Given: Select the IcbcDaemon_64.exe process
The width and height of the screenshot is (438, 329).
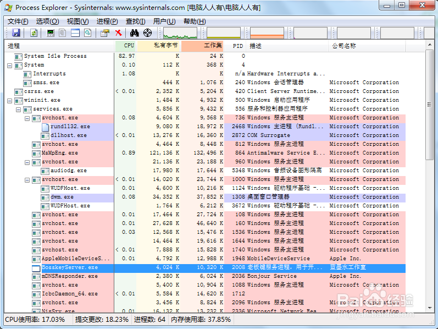Looking at the screenshot, I should pos(205,294).
